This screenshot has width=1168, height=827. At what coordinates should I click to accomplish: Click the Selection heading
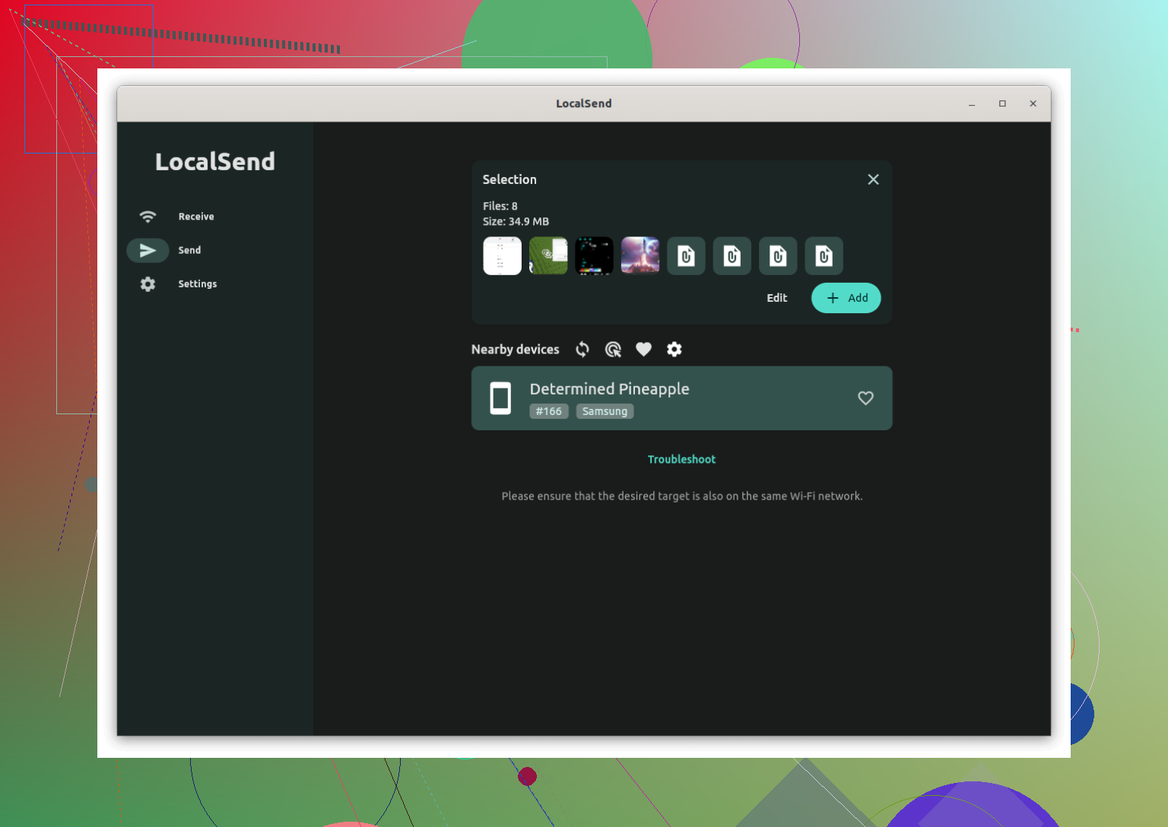pos(509,179)
